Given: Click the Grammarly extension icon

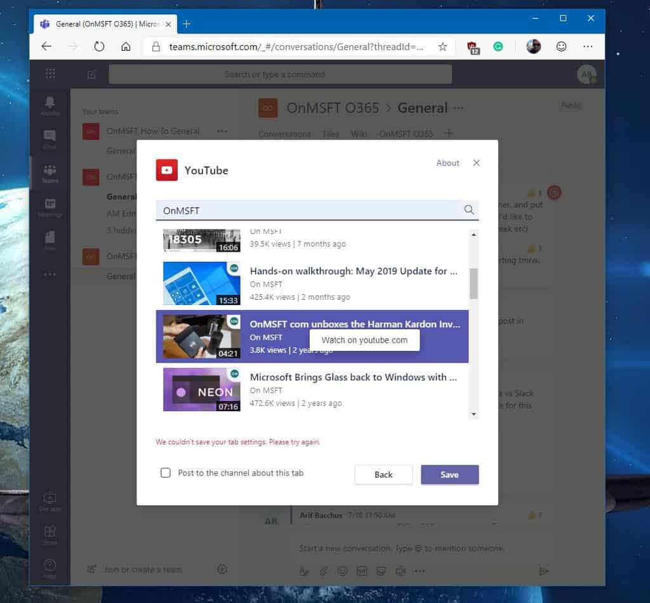Looking at the screenshot, I should [x=498, y=46].
